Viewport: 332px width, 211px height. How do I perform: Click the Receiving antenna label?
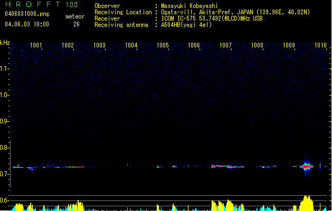[121, 25]
